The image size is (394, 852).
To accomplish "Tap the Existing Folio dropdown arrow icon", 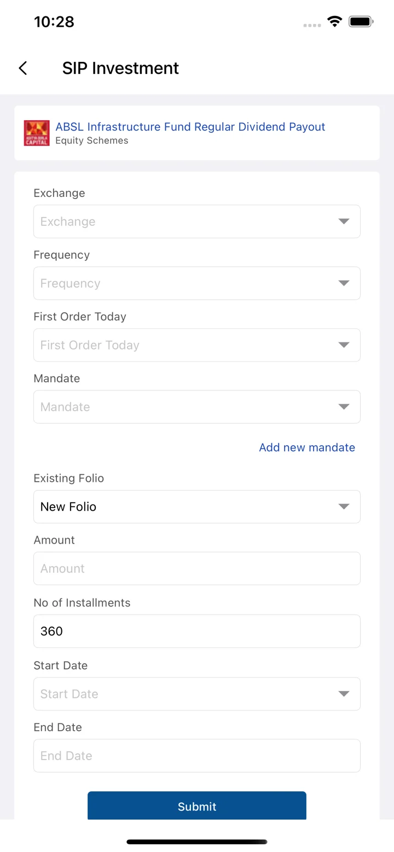I will (x=344, y=506).
